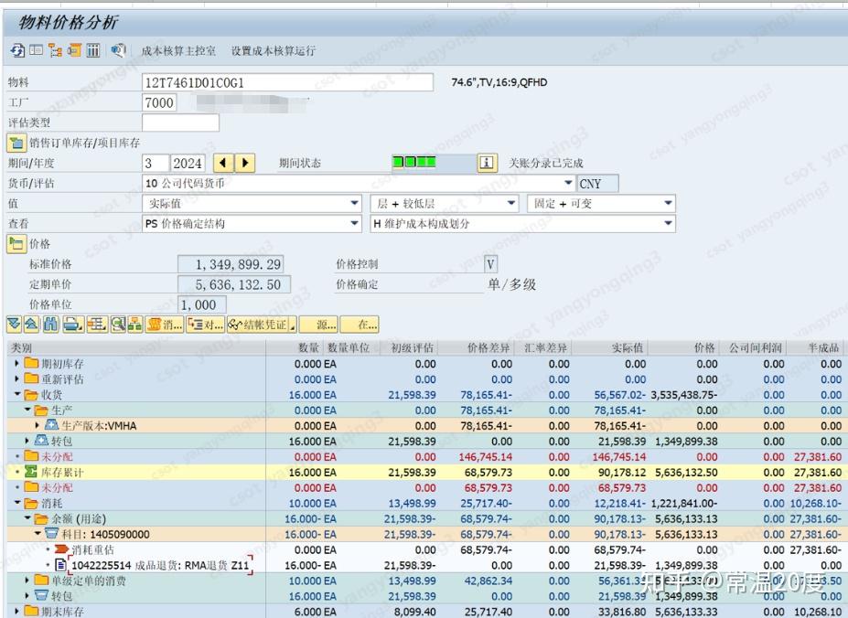Click 设置成本核算运行
848x618 pixels.
[x=274, y=51]
